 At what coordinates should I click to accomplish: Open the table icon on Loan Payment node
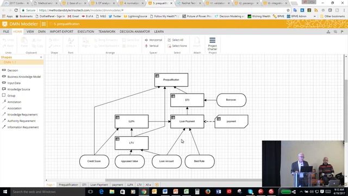(x=173, y=118)
